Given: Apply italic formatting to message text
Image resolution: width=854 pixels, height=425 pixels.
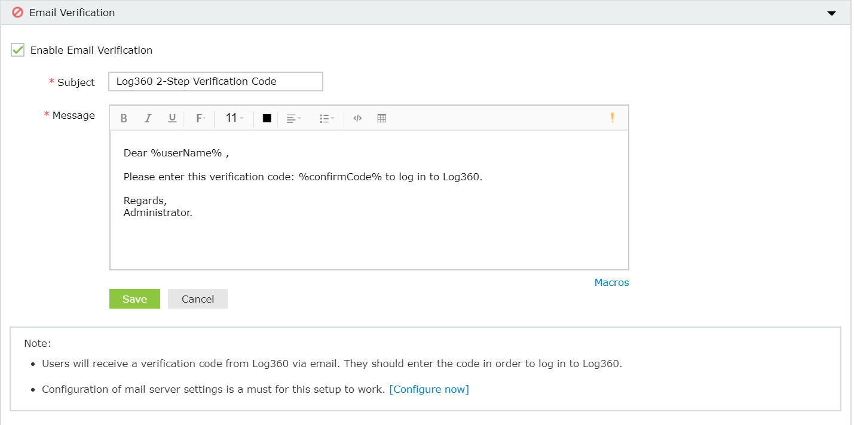Looking at the screenshot, I should tap(148, 118).
